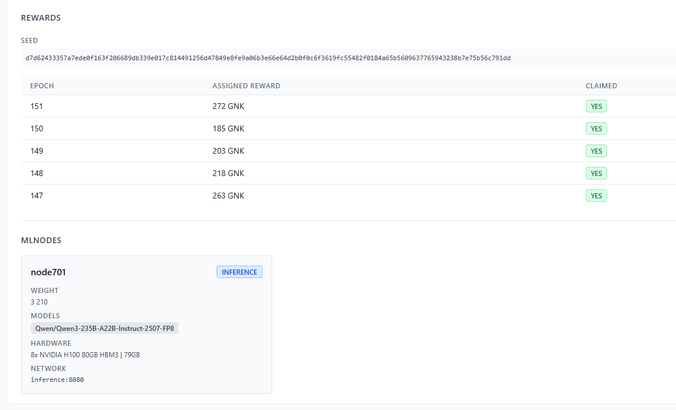Viewport: 676px width, 410px height.
Task: Select the ASSIGNED REWARD column header
Action: pos(246,86)
